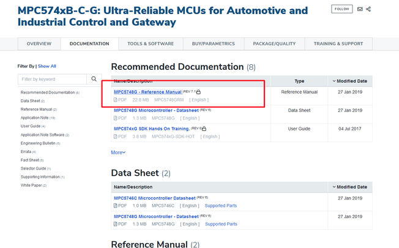Click PDF icon under MPC5746C Microcontroller Datasheet
The image size is (399, 248).
116,206
